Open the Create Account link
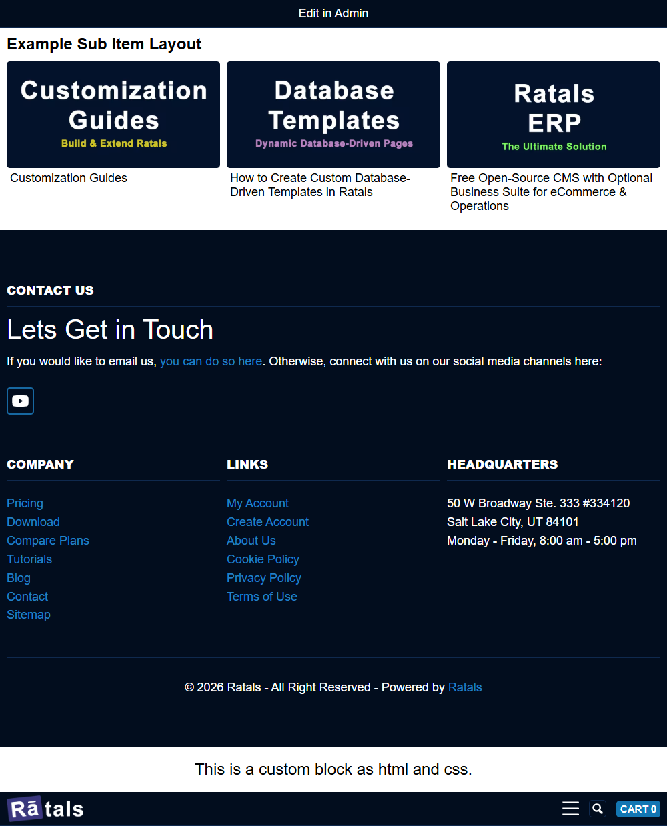 (x=267, y=522)
